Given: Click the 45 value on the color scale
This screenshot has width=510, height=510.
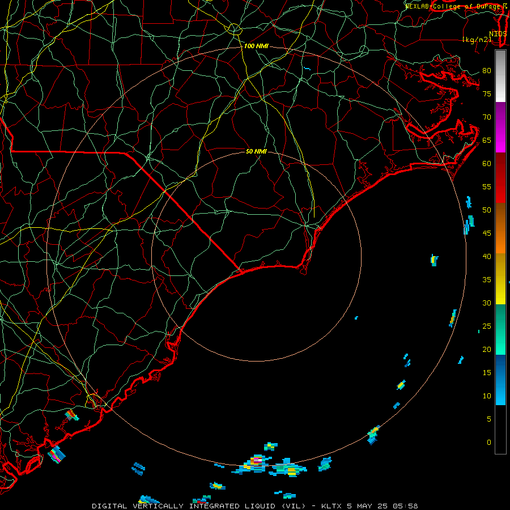Looking at the screenshot, I should pyautogui.click(x=487, y=233).
